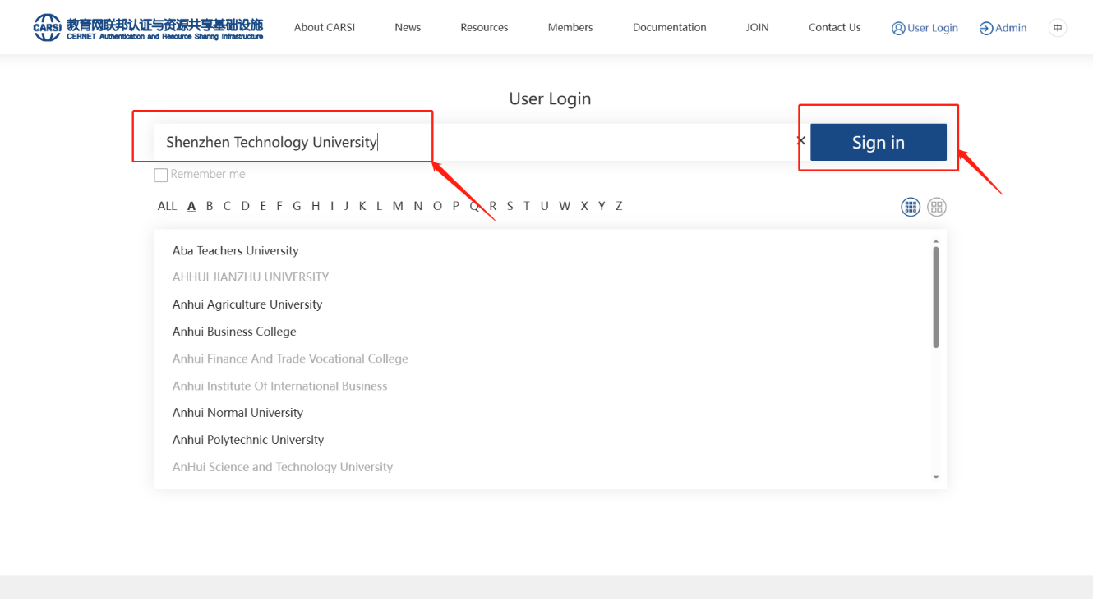Viewport: 1093px width, 599px height.
Task: Filter universities by letter T
Action: 527,206
